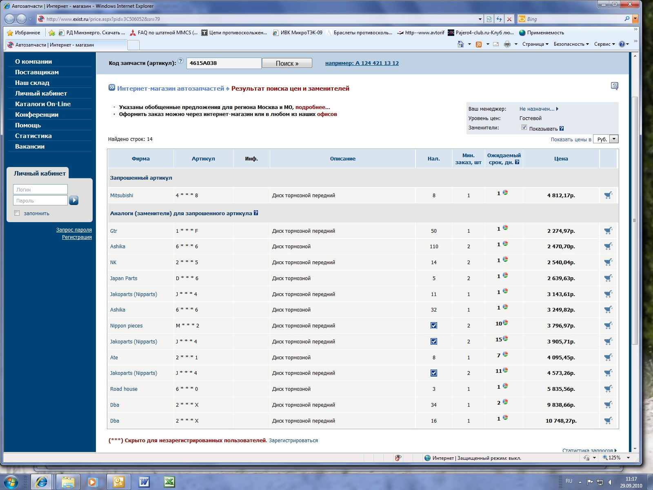653x490 pixels.
Task: Click cart icon for the Road house row
Action: coord(608,389)
